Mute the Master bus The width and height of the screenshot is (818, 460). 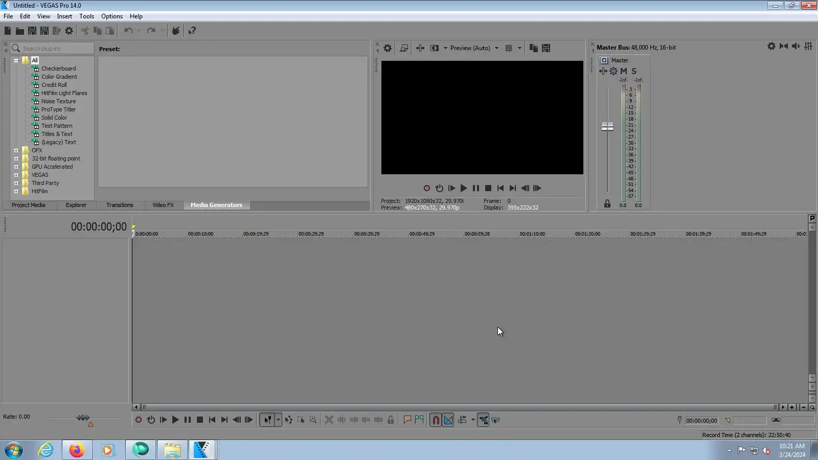tap(624, 71)
